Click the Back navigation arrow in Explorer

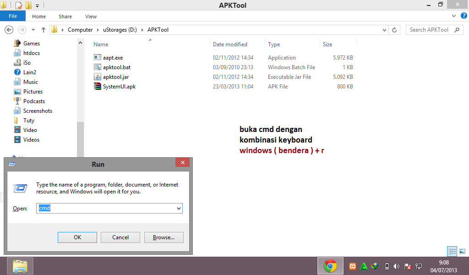click(9, 30)
